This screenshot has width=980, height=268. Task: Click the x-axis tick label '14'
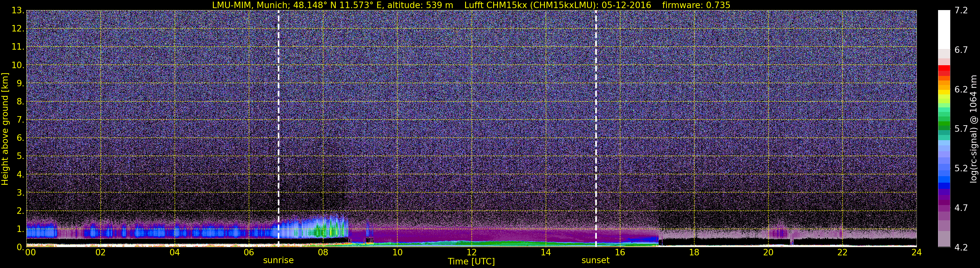pos(545,252)
